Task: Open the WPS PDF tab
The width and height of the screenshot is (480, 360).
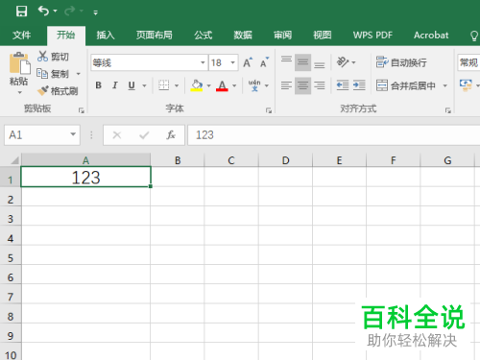Action: 372,35
